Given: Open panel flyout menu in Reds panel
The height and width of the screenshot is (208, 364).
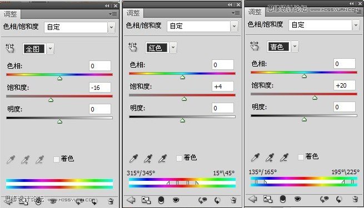Looking at the screenshot, I should coord(236,13).
